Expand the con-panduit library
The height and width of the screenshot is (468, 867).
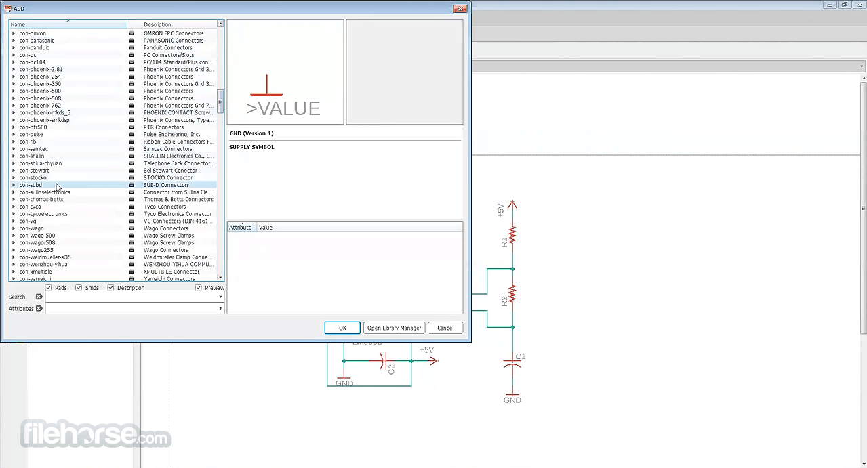(14, 47)
